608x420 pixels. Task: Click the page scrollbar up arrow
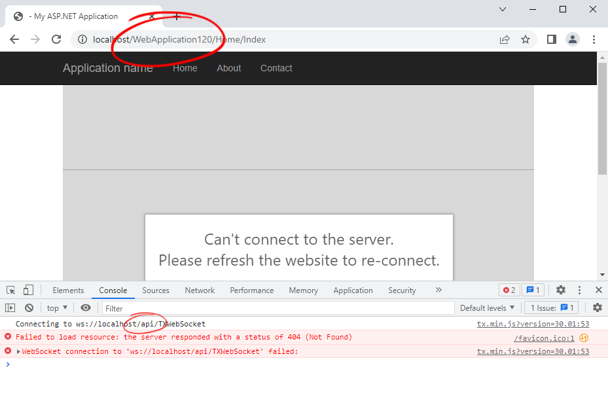click(602, 58)
